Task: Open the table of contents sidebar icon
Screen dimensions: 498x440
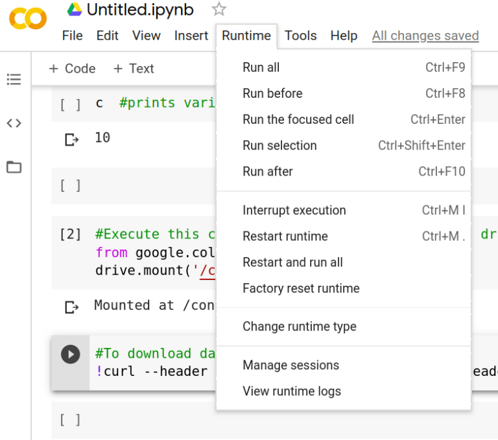Action: click(x=14, y=79)
